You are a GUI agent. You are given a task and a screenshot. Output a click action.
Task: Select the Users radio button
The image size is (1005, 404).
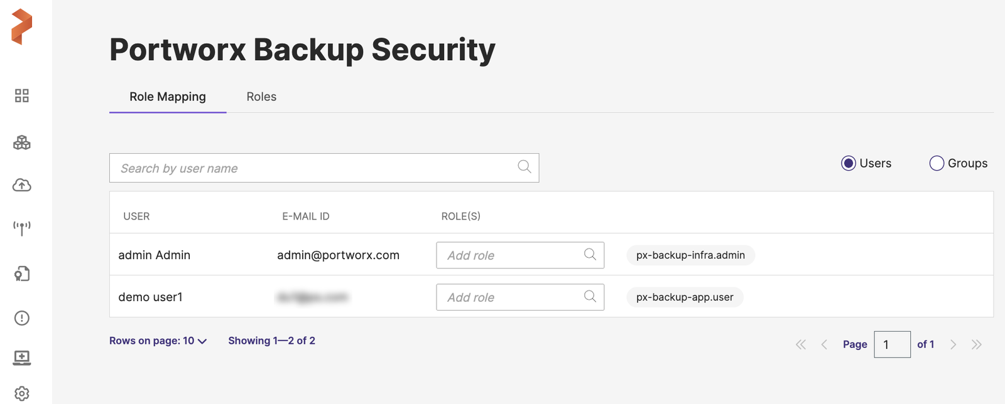click(849, 164)
